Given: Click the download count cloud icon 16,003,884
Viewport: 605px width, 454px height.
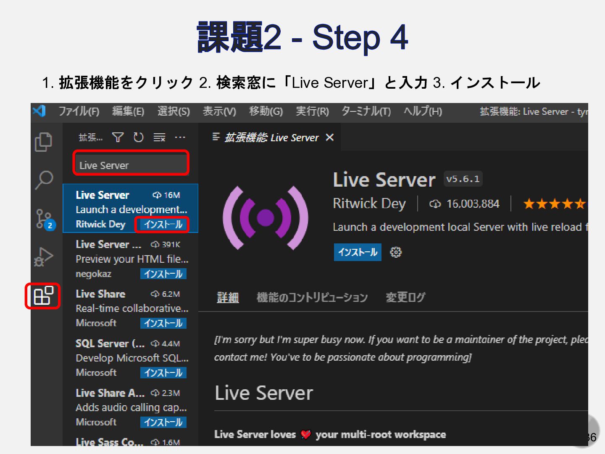Looking at the screenshot, I should coord(435,204).
